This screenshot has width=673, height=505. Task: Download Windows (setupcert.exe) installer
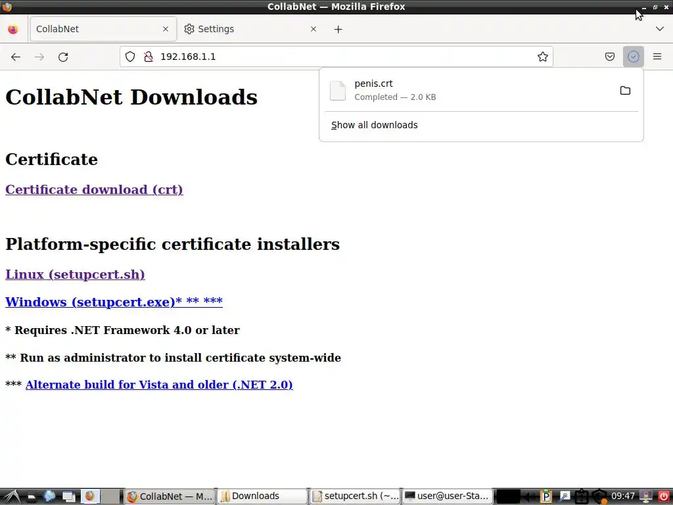click(114, 302)
